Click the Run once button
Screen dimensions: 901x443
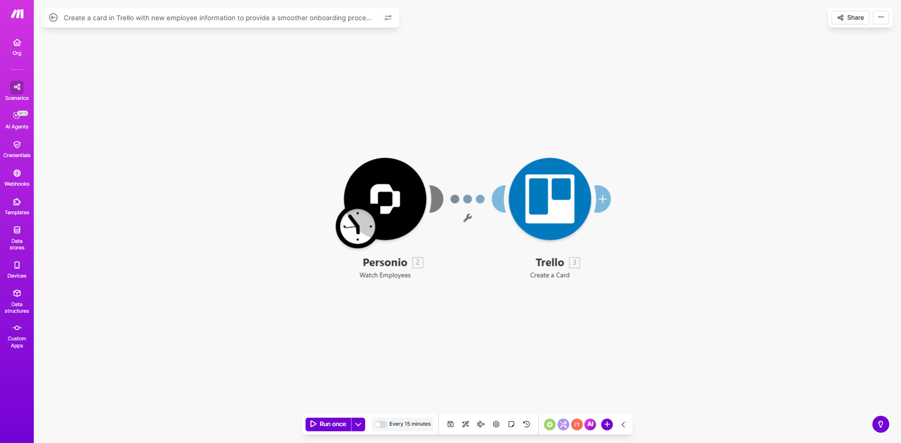[328, 424]
